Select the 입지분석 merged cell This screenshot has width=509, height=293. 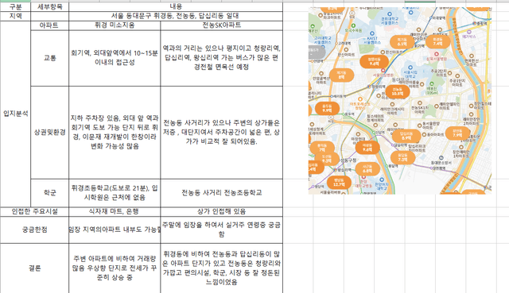click(x=15, y=114)
